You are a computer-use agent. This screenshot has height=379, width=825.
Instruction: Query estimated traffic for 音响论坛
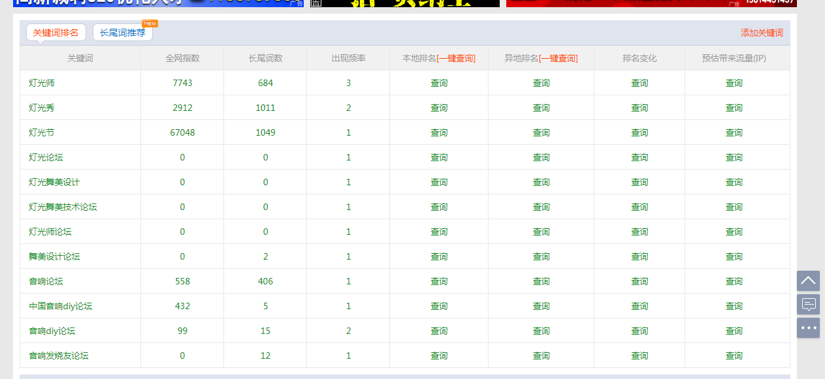734,282
